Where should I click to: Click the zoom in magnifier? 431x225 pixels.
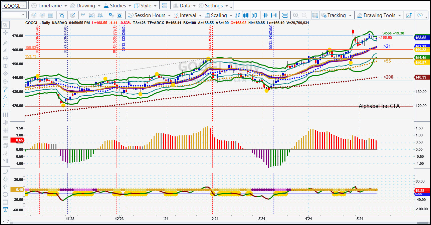(296, 15)
